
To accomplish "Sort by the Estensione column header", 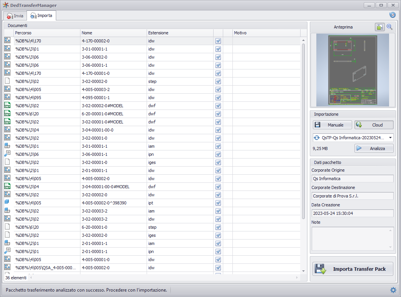I will click(180, 33).
